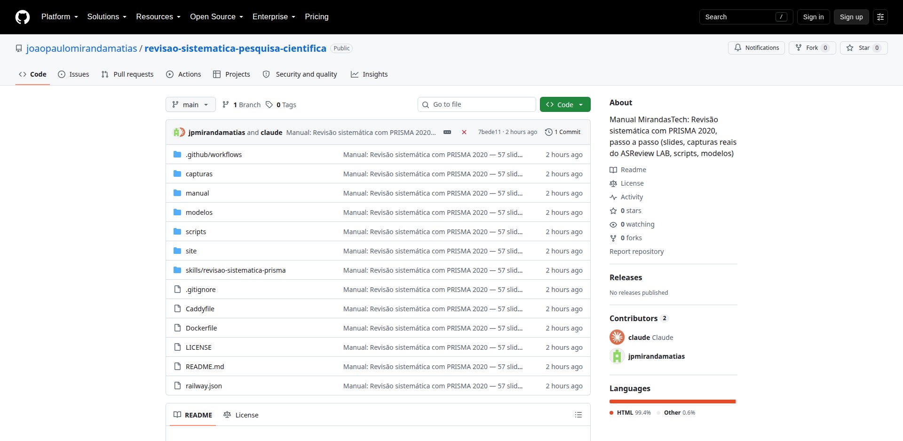This screenshot has width=903, height=441.
Task: Click the Sign up button
Action: pos(851,17)
